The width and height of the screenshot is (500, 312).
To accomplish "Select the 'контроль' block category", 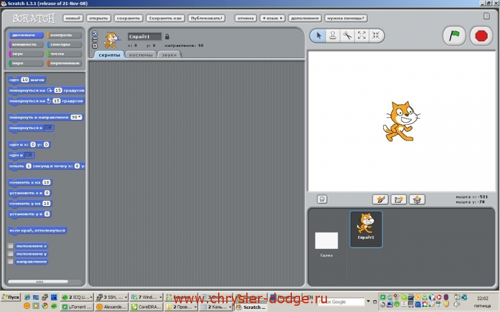I will pyautogui.click(x=64, y=35).
